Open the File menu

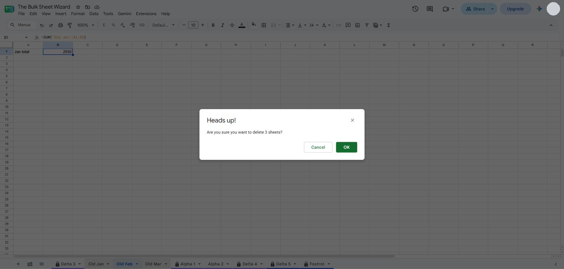click(x=22, y=14)
